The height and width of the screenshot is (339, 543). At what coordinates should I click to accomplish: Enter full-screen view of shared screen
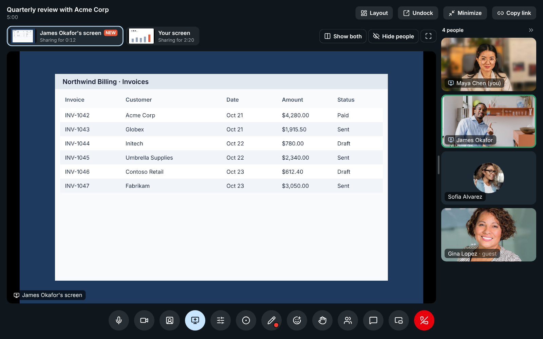click(428, 36)
